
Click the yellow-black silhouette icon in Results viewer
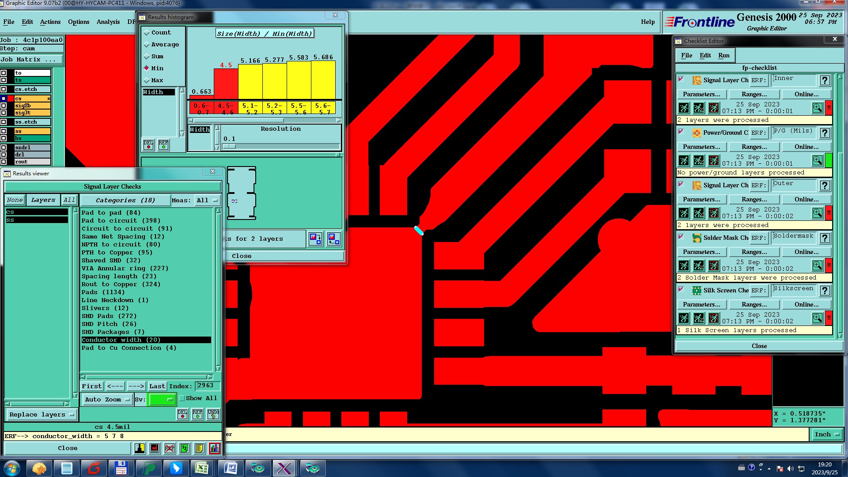[140, 448]
